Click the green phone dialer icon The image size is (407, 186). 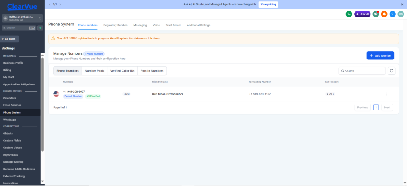(349, 14)
